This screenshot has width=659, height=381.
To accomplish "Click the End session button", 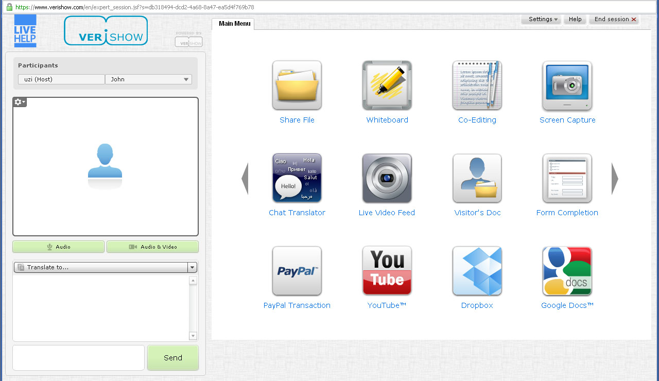I will pos(615,19).
